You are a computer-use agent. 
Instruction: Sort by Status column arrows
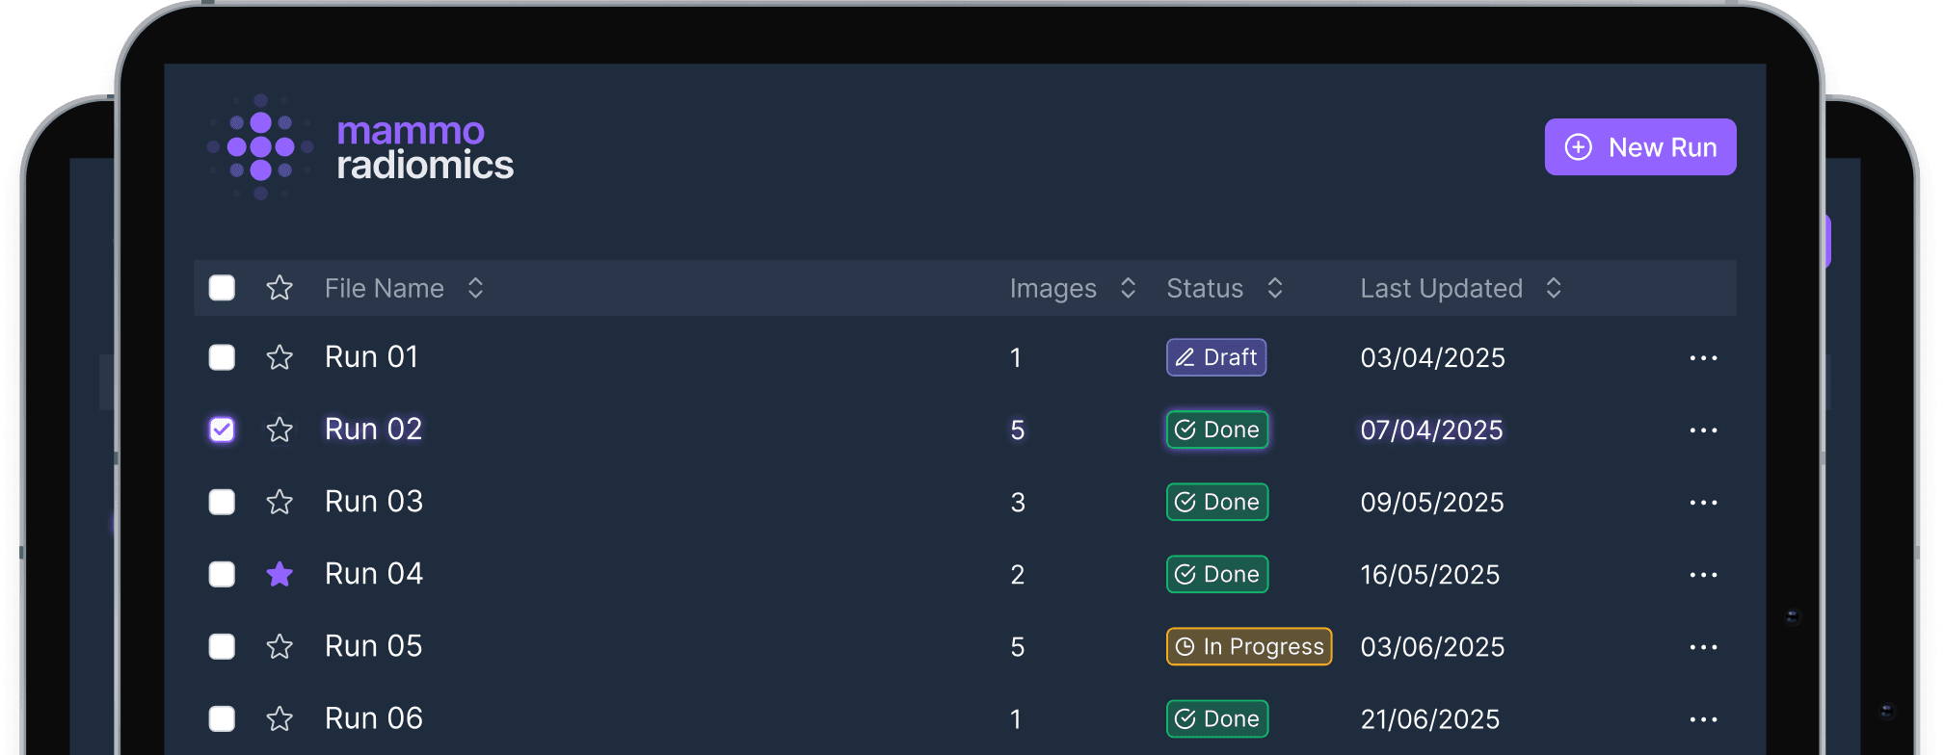click(1274, 288)
